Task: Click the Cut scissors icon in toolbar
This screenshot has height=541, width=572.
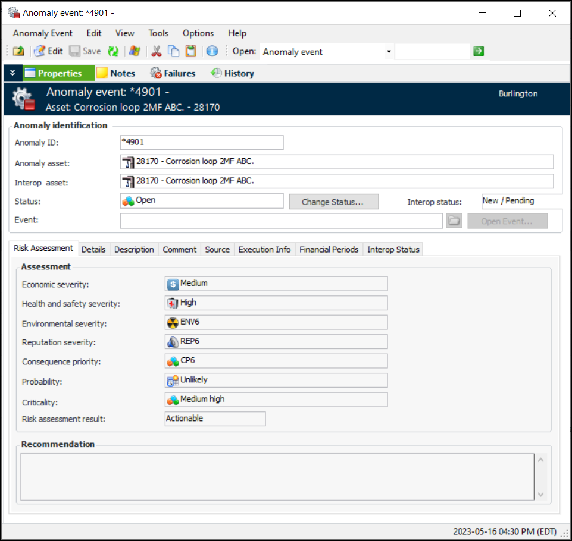Action: tap(157, 52)
